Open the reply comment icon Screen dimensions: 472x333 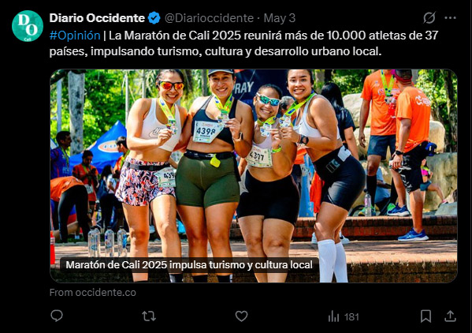click(57, 316)
